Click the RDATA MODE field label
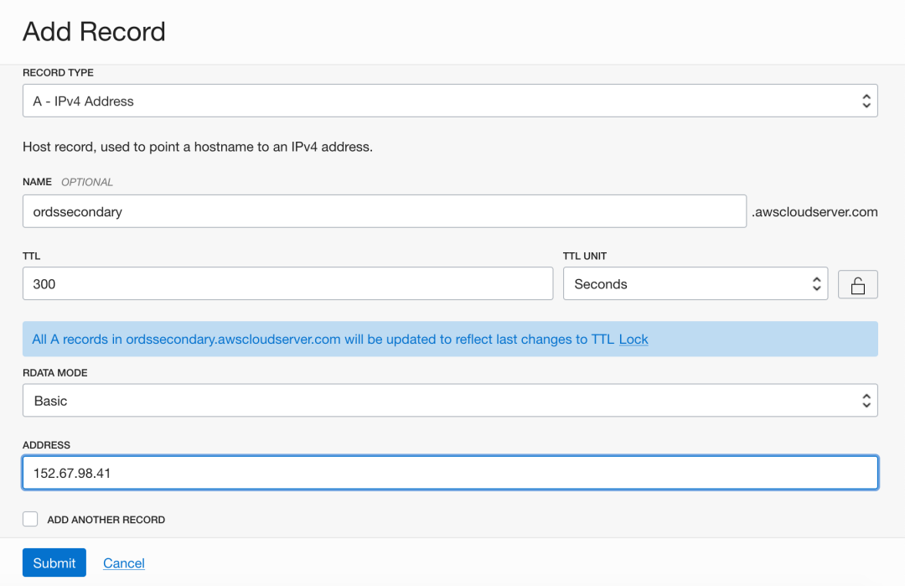905x586 pixels. [x=55, y=373]
